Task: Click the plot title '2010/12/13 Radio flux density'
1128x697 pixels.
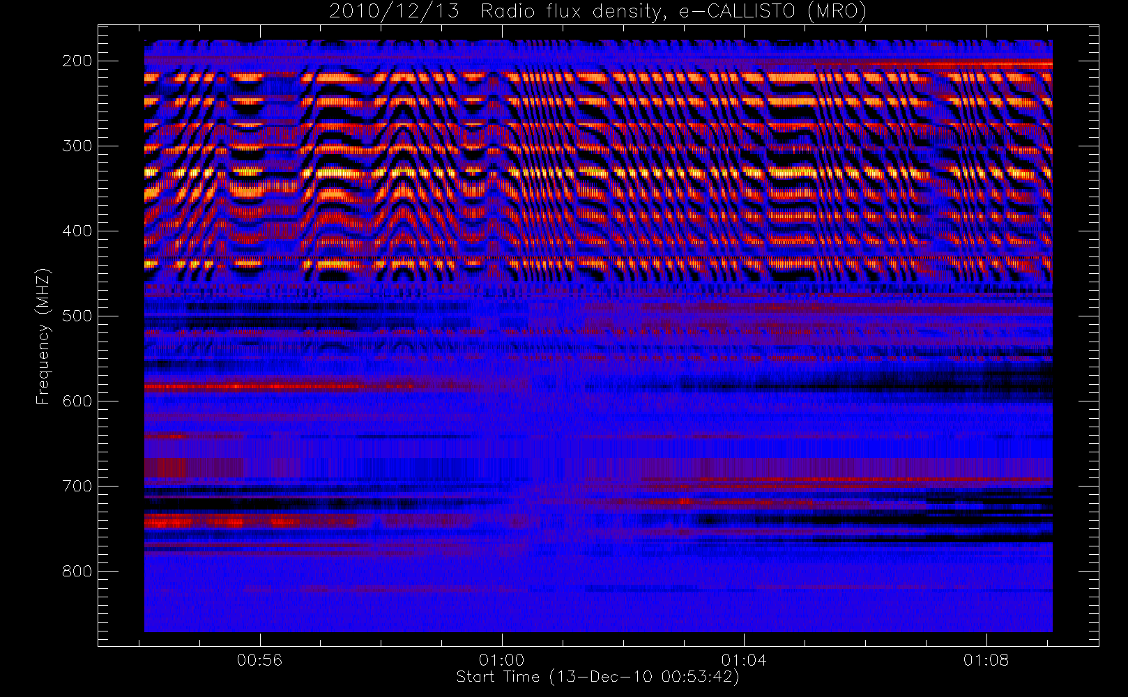Action: pyautogui.click(x=597, y=12)
